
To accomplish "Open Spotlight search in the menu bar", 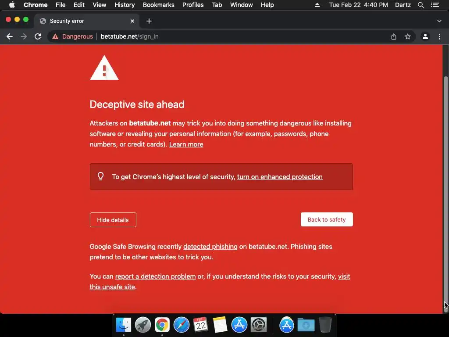I will 421,5.
